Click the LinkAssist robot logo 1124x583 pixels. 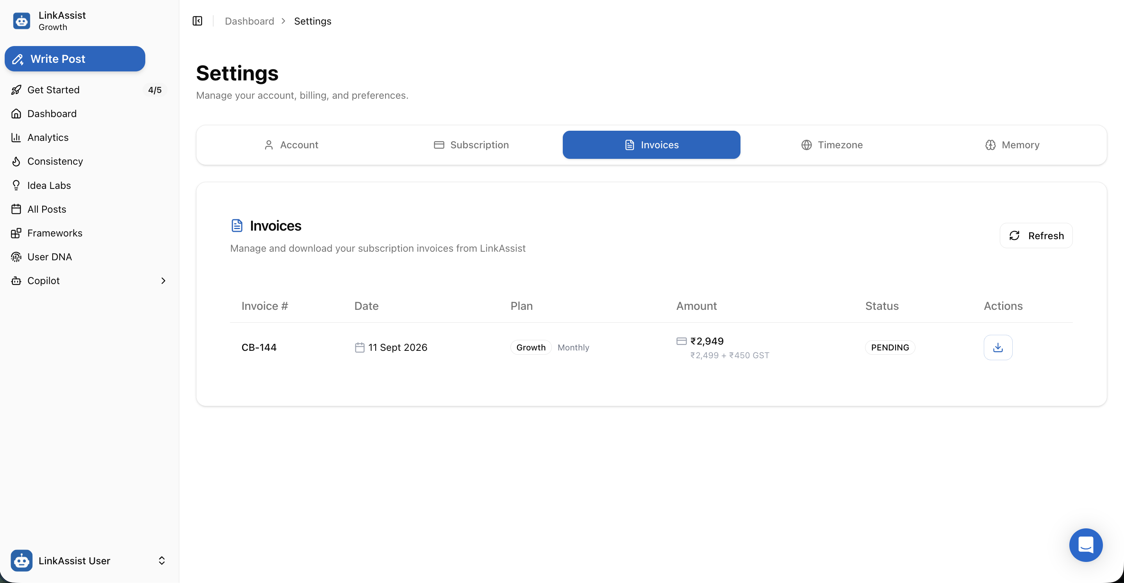click(x=21, y=21)
